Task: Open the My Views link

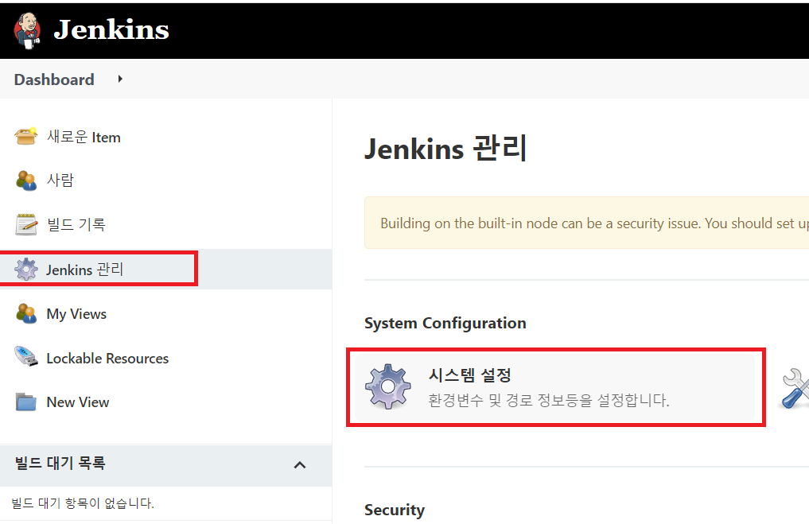Action: pyautogui.click(x=76, y=313)
